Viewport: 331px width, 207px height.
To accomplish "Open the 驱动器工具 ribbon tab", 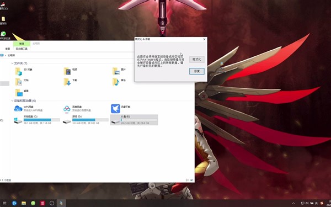I will [22, 49].
